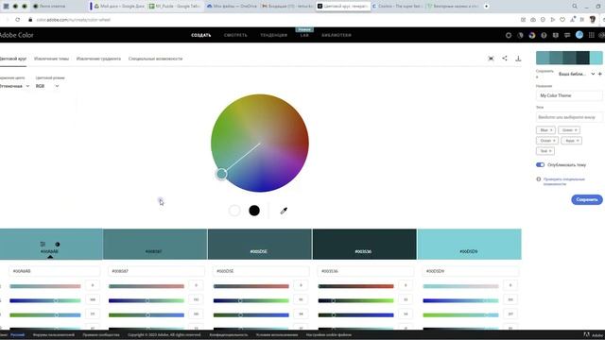Click the browser heart favorites icon
The height and width of the screenshot is (340, 605).
[x=562, y=20]
